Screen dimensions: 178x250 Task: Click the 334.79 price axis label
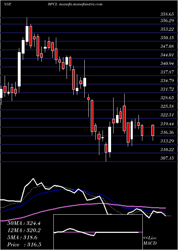coord(167,81)
